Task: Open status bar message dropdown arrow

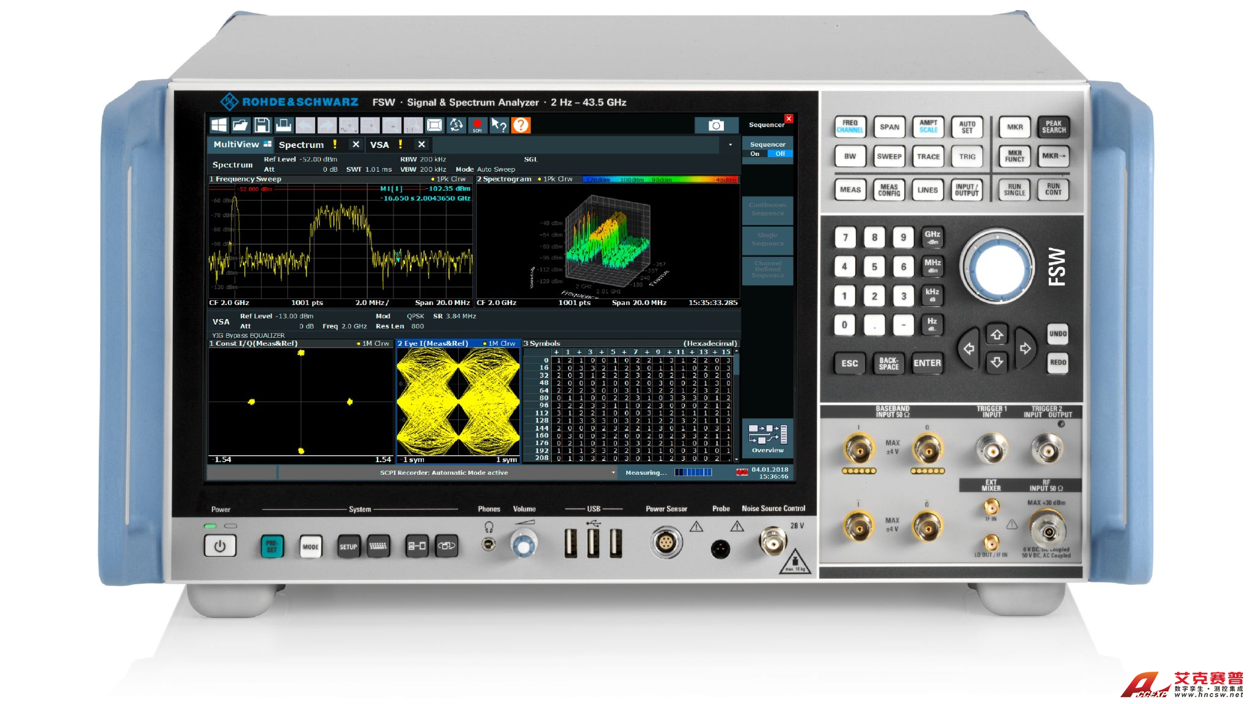Action: pyautogui.click(x=613, y=472)
